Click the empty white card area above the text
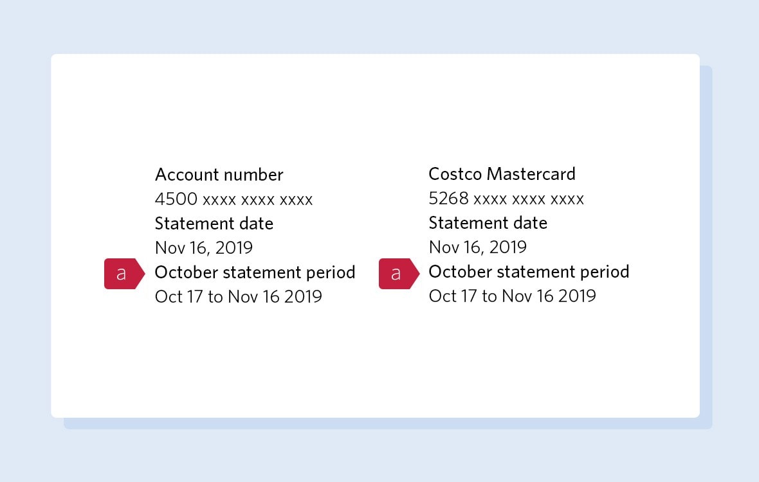759x482 pixels. [x=375, y=106]
